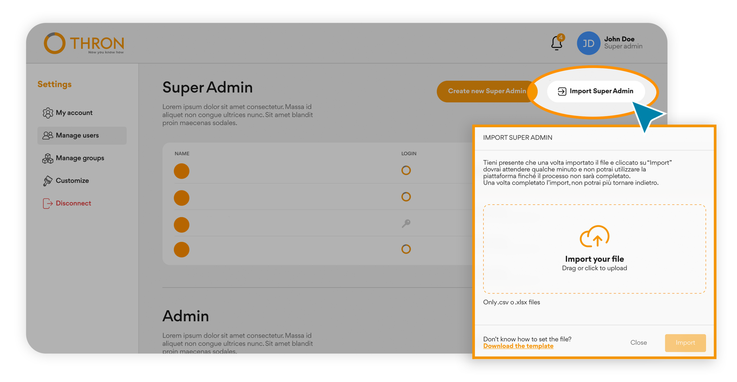Click the key icon in the login column
This screenshot has height=382, width=737.
(x=406, y=224)
